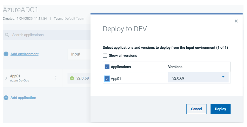The width and height of the screenshot is (247, 127).
Task: Click the Versions column header
Action: [x=175, y=67]
